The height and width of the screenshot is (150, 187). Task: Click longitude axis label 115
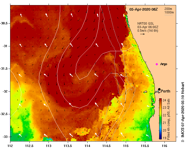coord(126,146)
